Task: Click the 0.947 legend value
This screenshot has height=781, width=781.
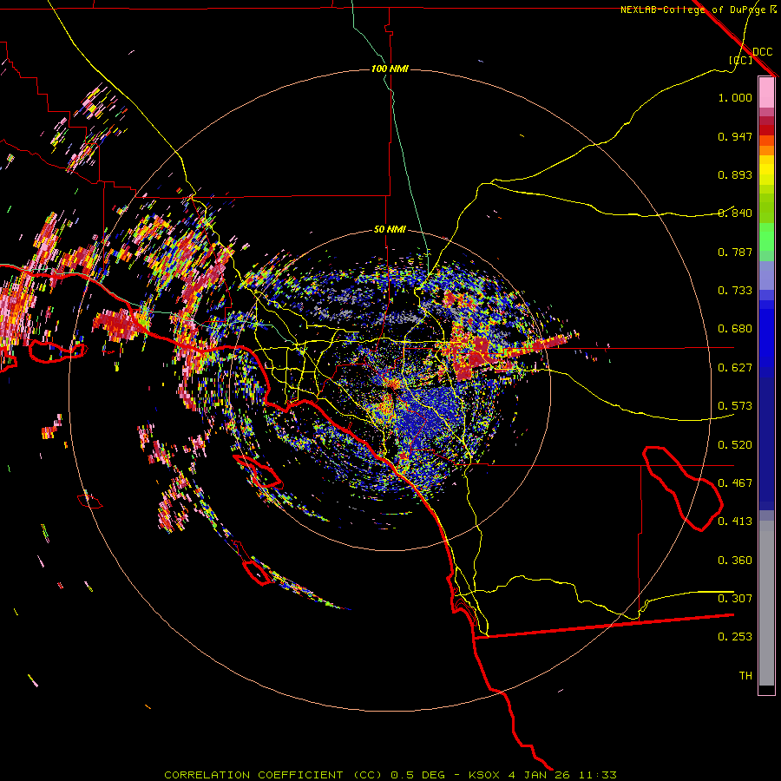Action: click(x=735, y=136)
